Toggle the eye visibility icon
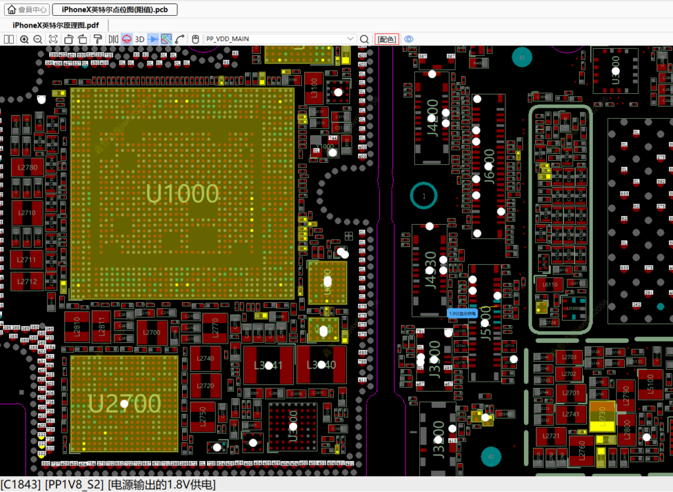This screenshot has width=673, height=492. click(409, 39)
